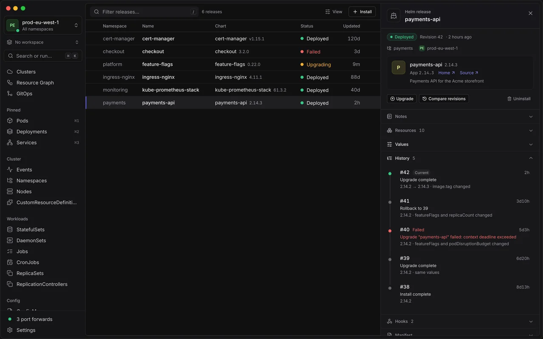Focus the Filter releases field
Screen dimensions: 543x339
pyautogui.click(x=144, y=12)
